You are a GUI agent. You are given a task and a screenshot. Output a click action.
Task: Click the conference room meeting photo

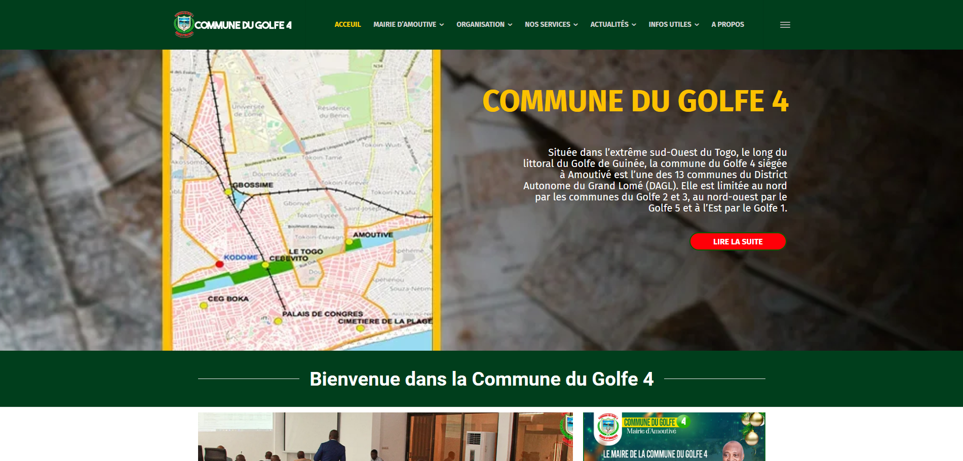click(x=385, y=437)
